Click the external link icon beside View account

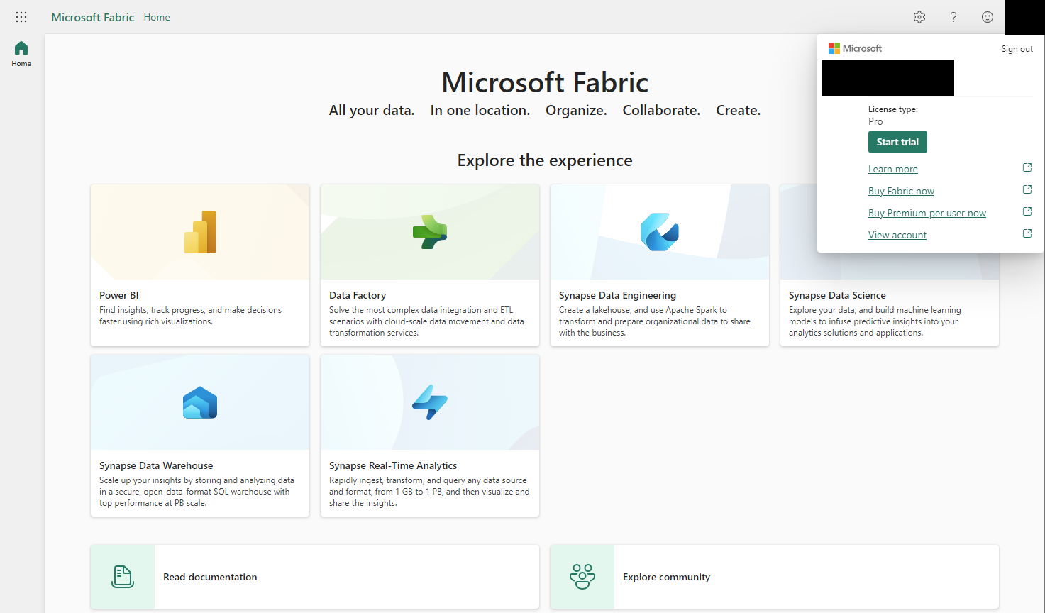(1027, 233)
